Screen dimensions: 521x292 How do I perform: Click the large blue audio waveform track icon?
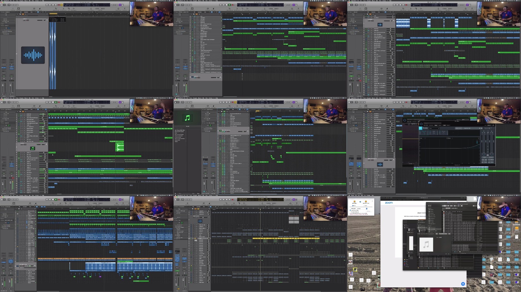33,55
